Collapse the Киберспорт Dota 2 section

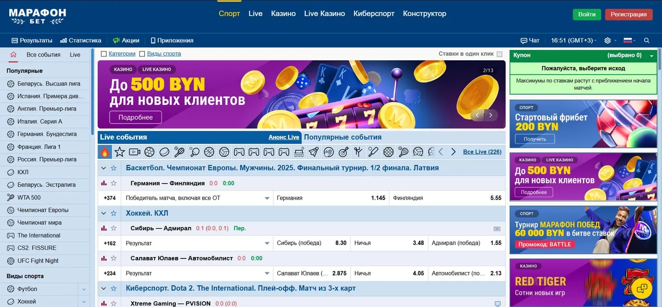pyautogui.click(x=103, y=289)
